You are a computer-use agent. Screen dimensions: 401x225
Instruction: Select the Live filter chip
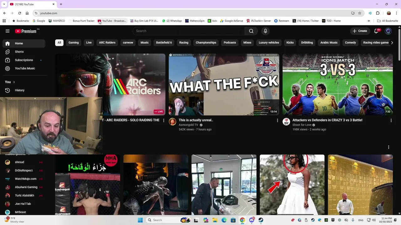point(89,42)
